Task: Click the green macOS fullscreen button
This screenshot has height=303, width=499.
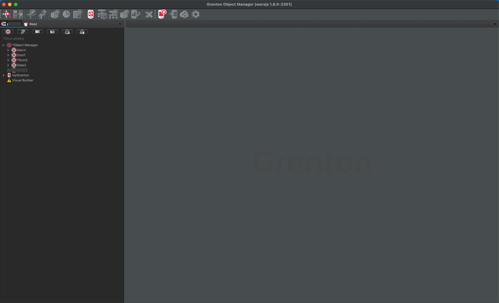Action: point(16,4)
